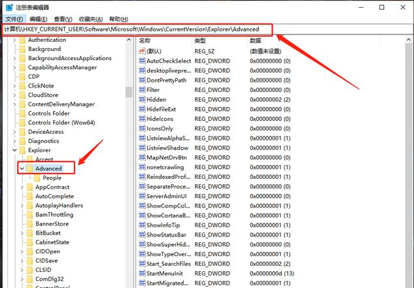Open the 收藏夹(A) menu
414x288 pixels.
tap(91, 19)
